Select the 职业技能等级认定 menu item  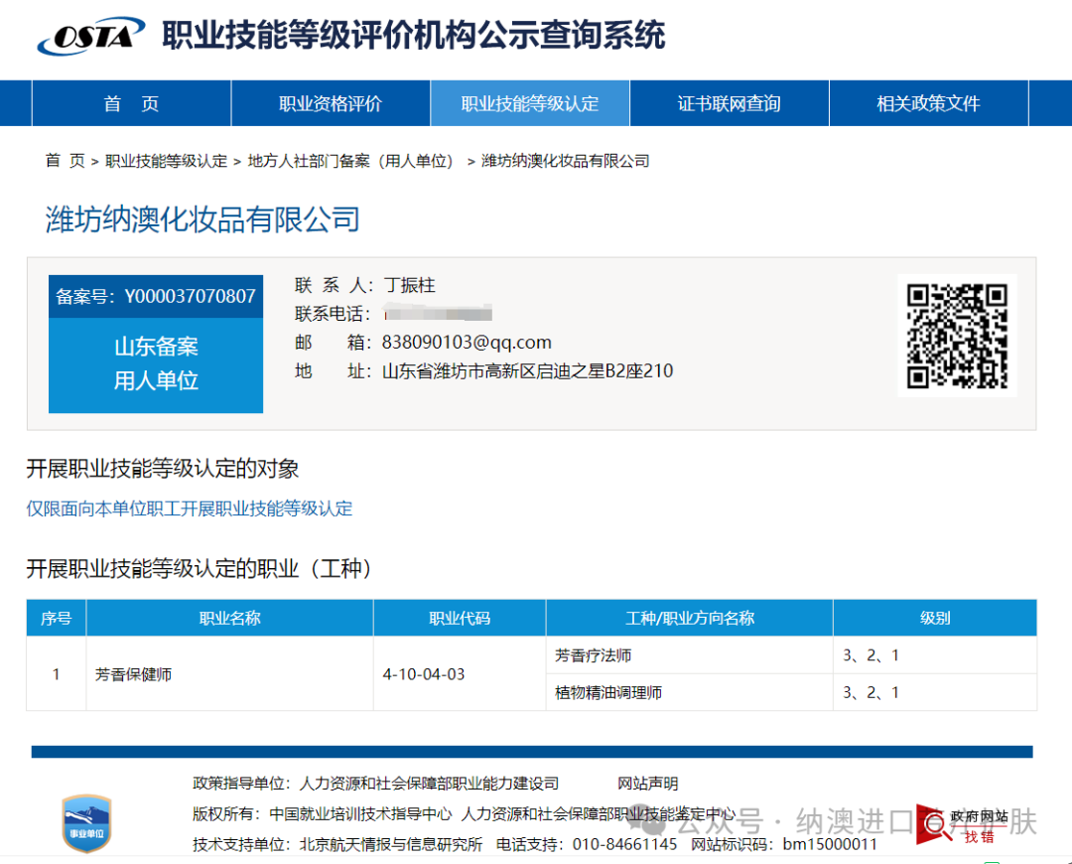pos(529,103)
